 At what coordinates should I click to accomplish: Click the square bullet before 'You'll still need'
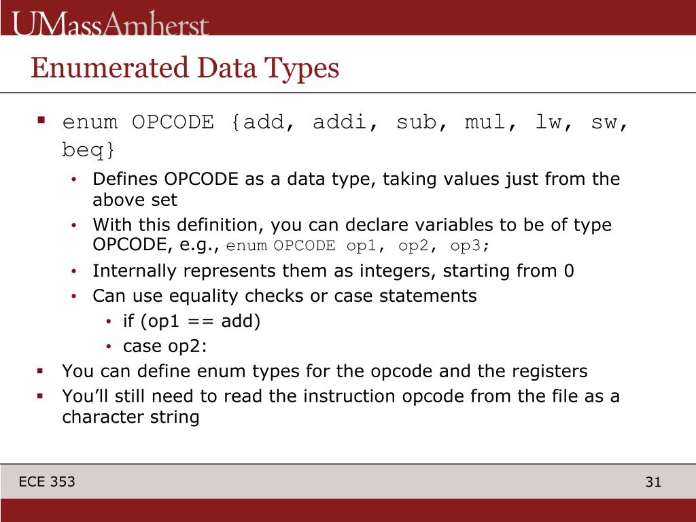coord(40,396)
